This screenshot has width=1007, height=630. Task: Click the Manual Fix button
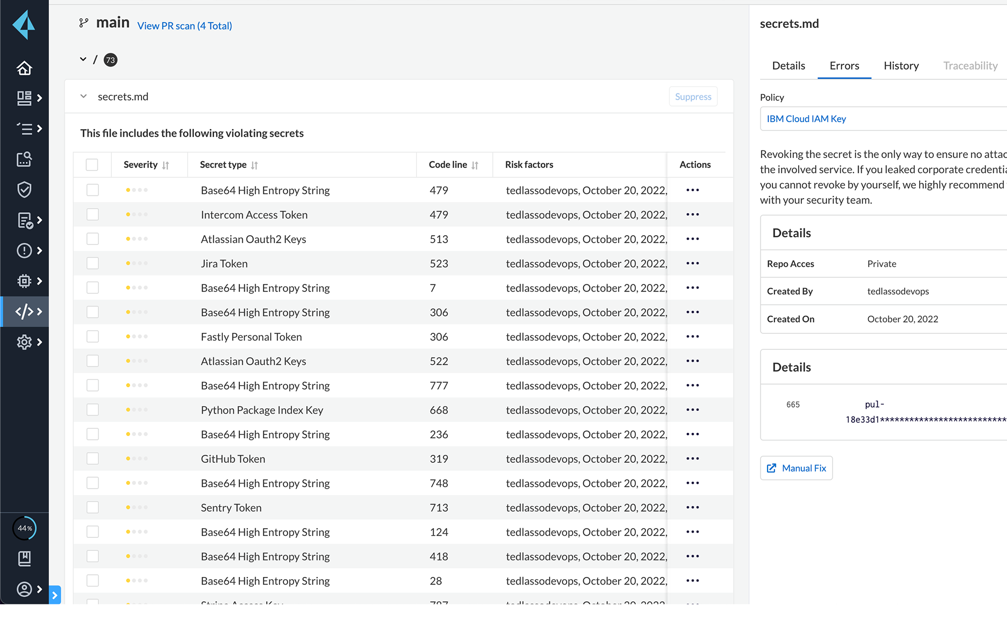tap(796, 468)
